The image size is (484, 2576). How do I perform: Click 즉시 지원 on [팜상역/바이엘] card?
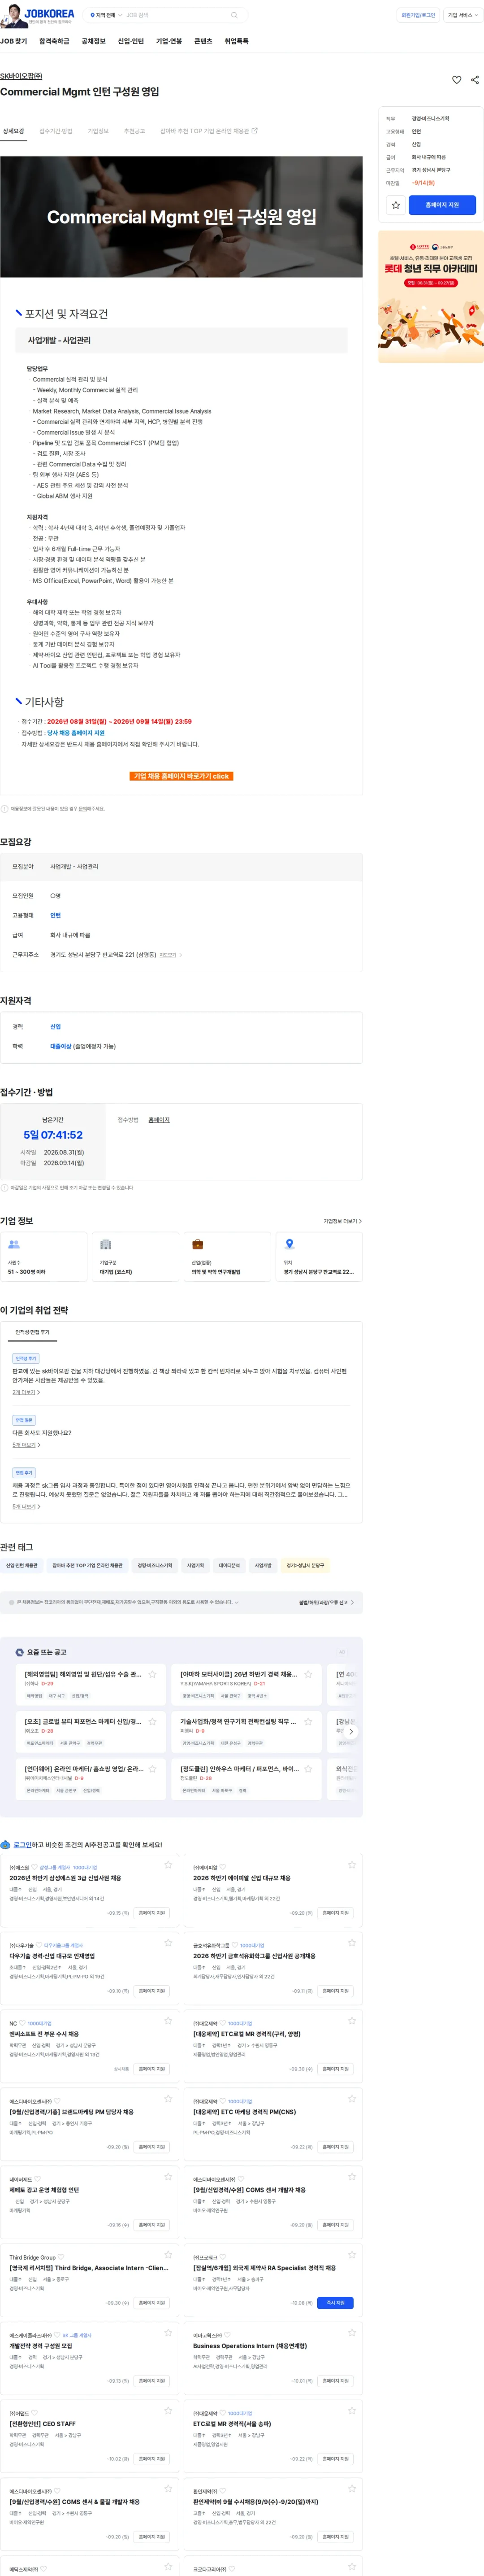click(x=335, y=2303)
